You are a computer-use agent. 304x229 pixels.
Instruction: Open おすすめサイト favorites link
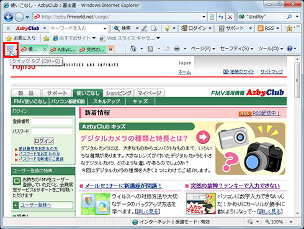74,38
